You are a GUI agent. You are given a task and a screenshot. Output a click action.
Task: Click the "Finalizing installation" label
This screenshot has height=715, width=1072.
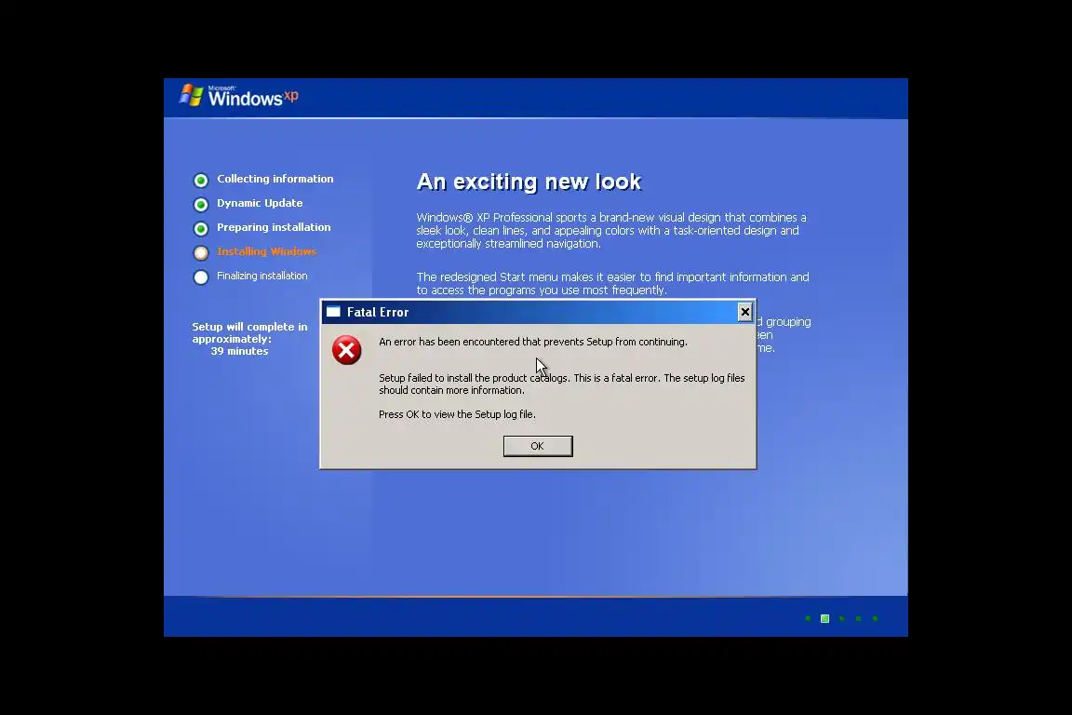point(261,276)
